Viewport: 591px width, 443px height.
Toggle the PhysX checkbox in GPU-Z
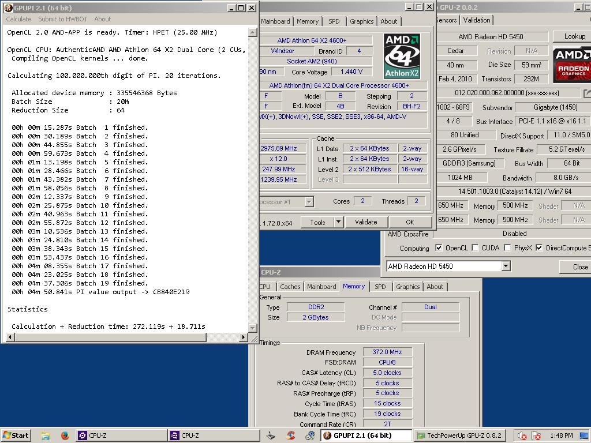tap(507, 247)
